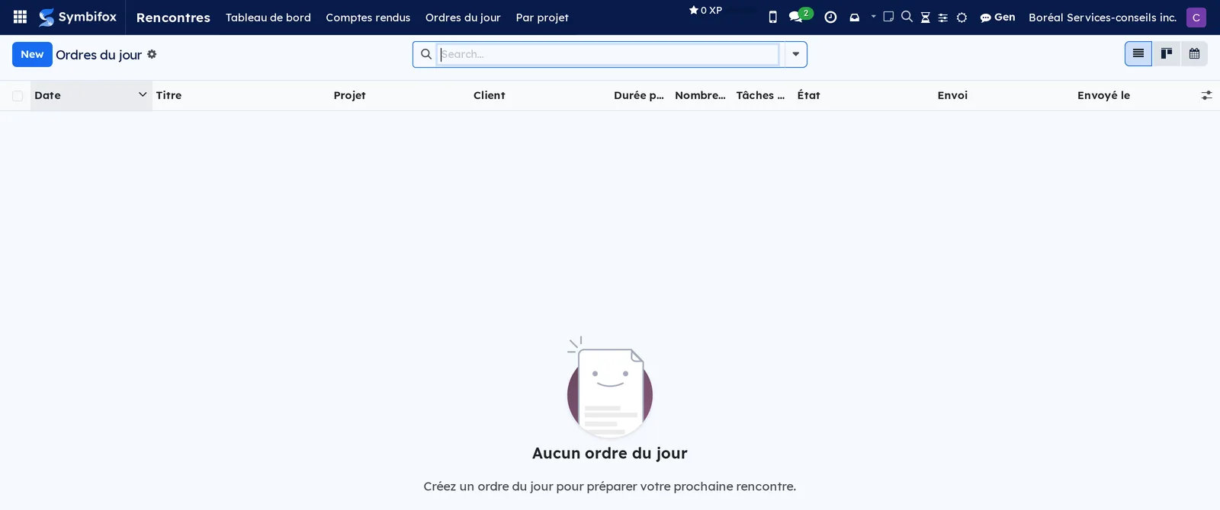Open the conversations icon with badge 2
The height and width of the screenshot is (510, 1220).
(x=800, y=15)
